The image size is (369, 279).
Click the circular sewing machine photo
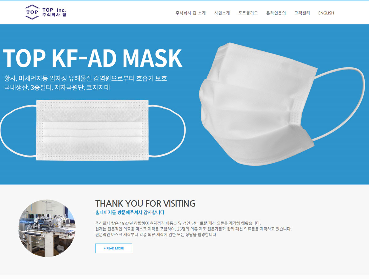(47, 228)
